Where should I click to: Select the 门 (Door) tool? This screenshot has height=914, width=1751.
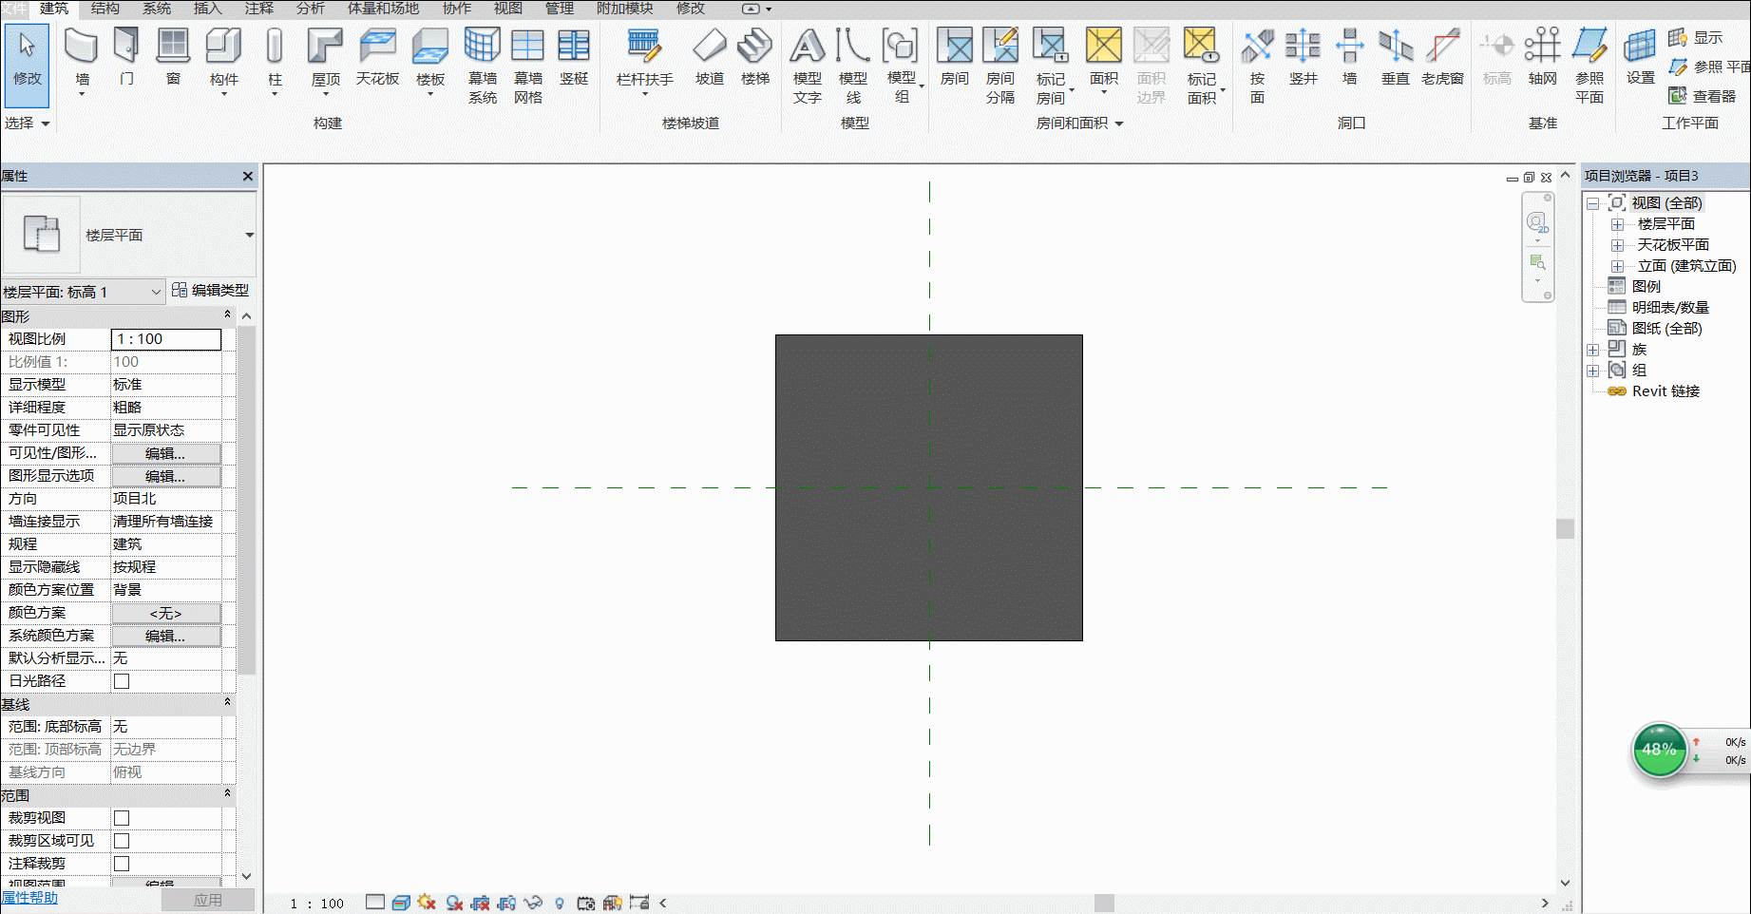[x=126, y=57]
